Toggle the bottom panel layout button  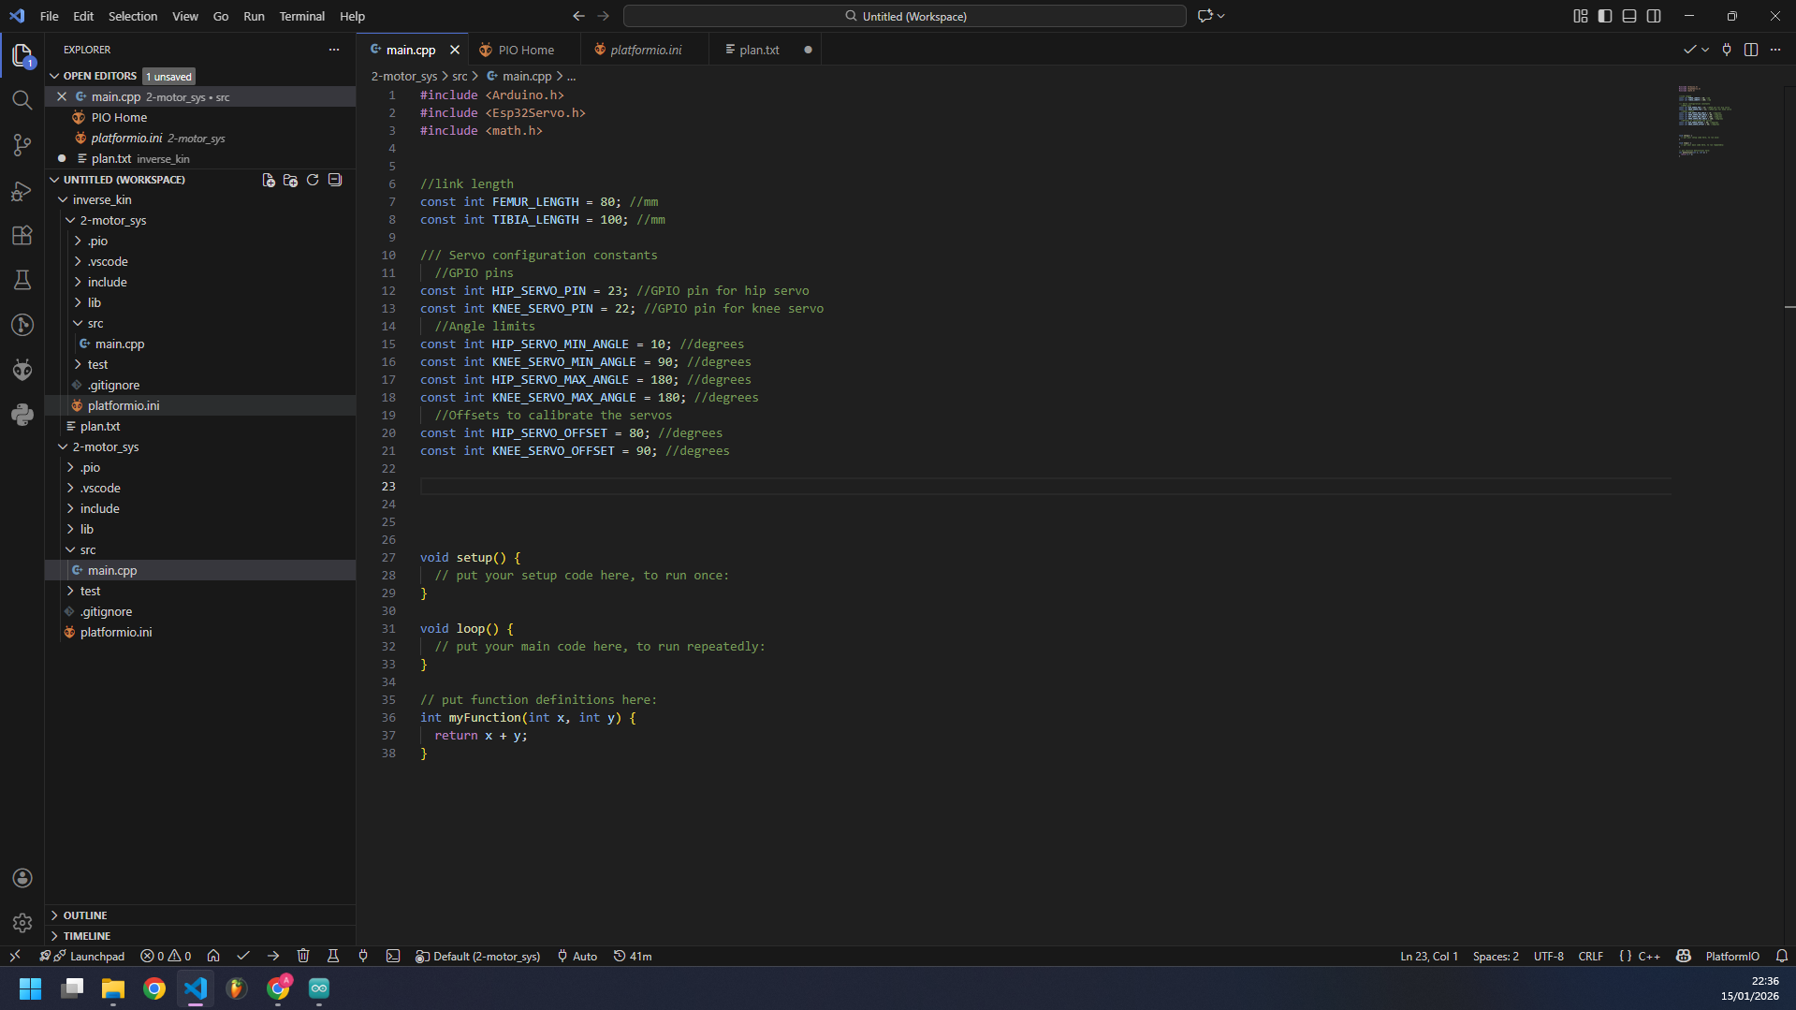click(1629, 16)
